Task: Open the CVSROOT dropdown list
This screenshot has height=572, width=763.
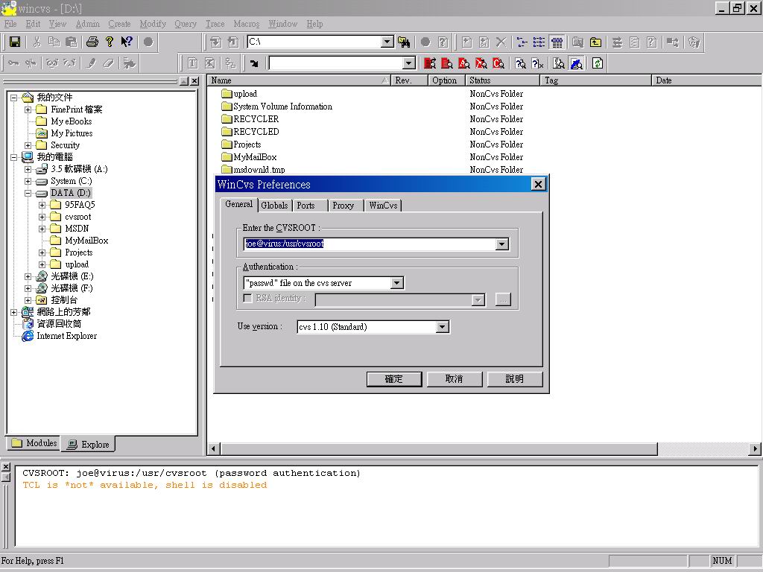Action: click(501, 244)
